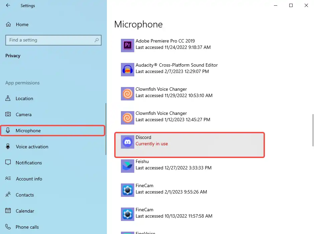
Task: Click FineCam icon accessed 2/1/2023
Action: point(128,190)
